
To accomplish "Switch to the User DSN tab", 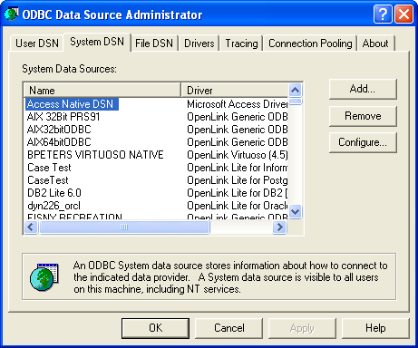I will (37, 43).
